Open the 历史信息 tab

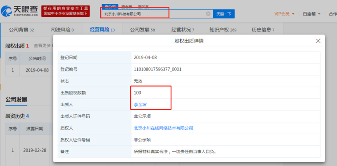coord(263,30)
